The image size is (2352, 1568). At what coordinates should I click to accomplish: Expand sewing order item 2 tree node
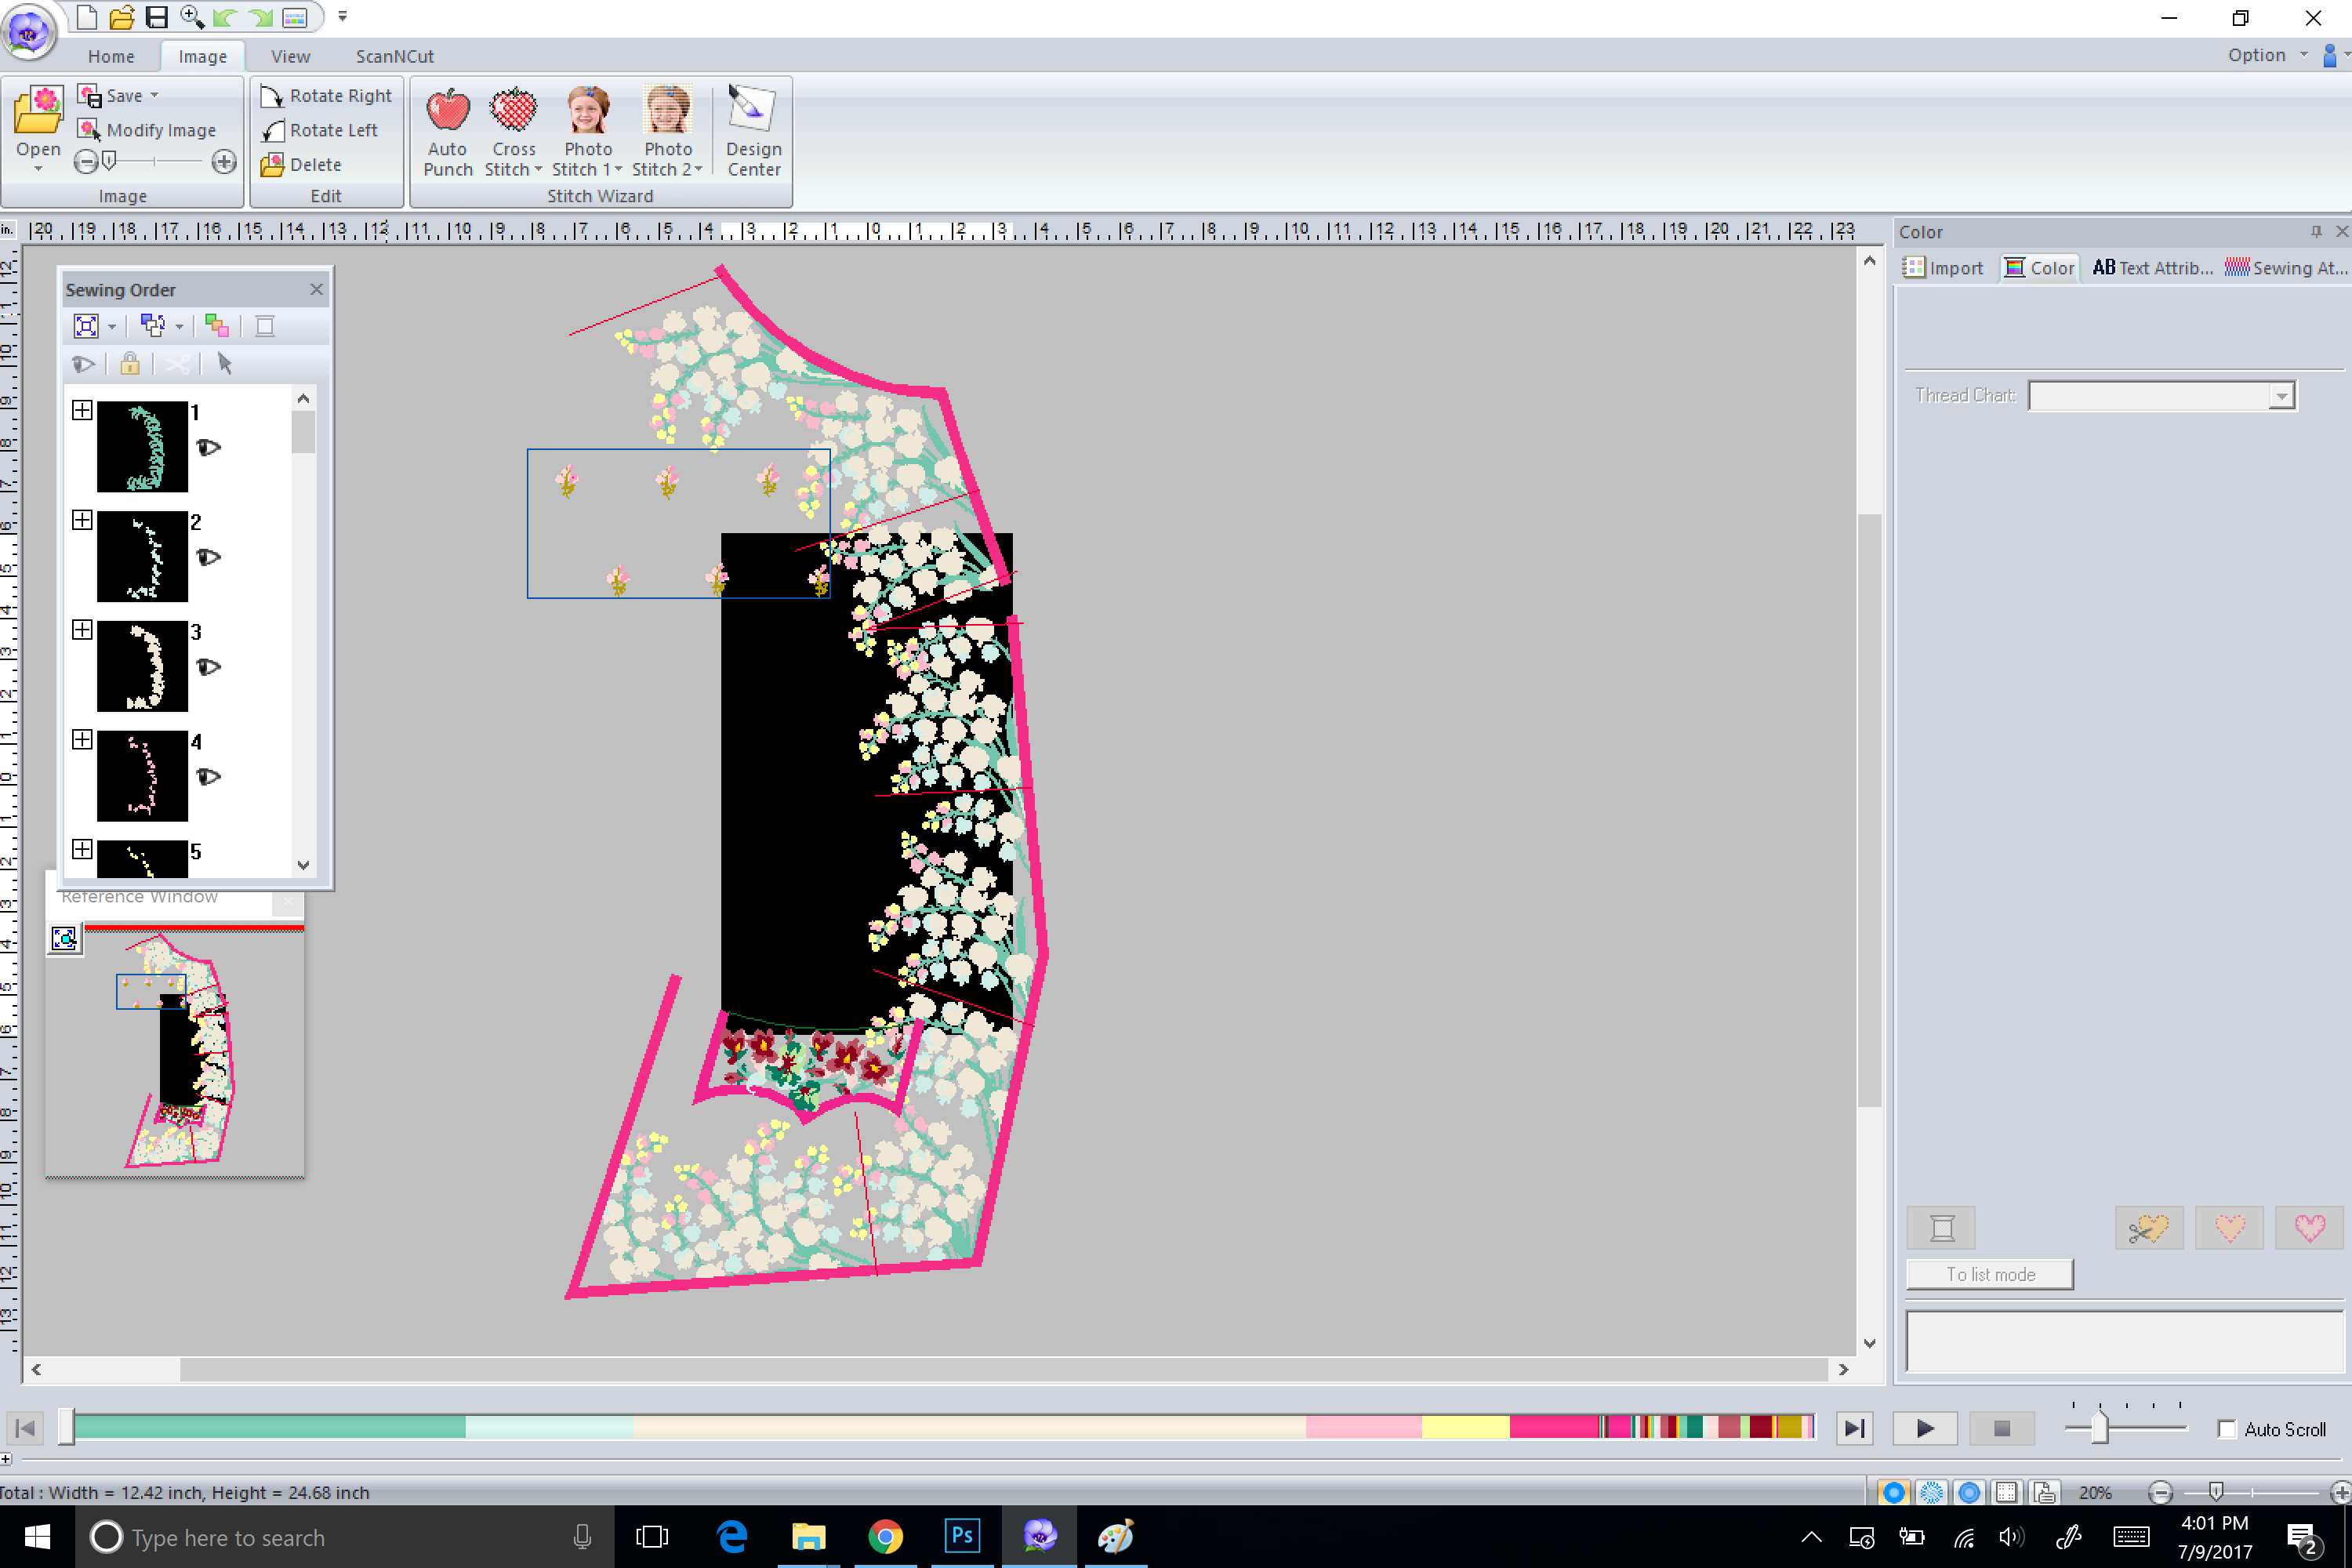click(x=82, y=520)
